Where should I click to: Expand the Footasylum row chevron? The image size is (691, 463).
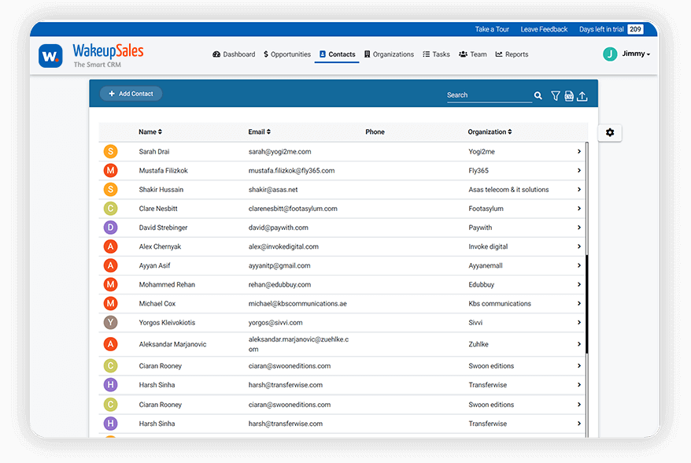click(579, 209)
